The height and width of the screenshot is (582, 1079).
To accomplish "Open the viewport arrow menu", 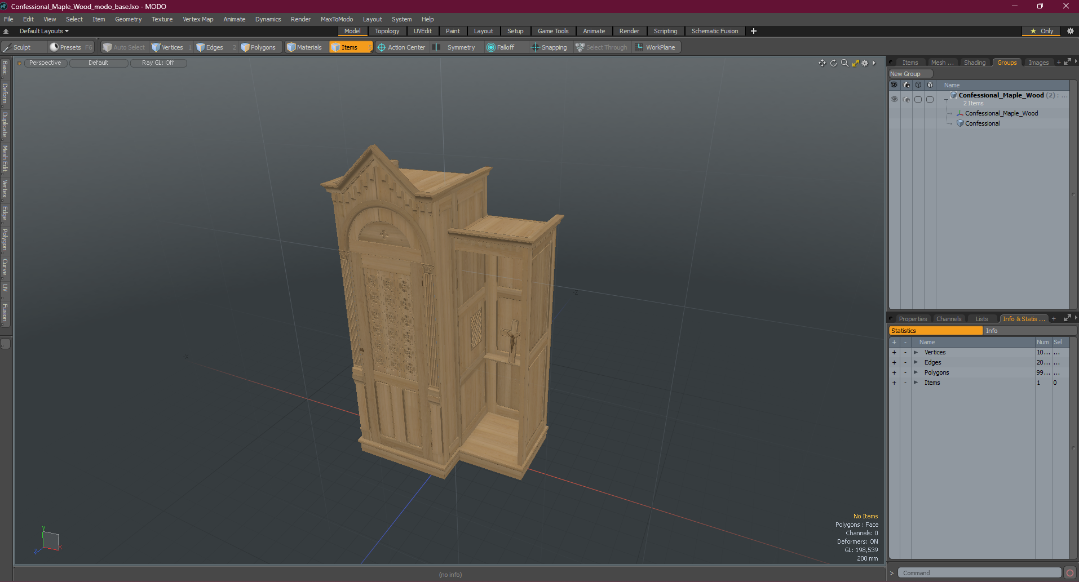I will 874,63.
